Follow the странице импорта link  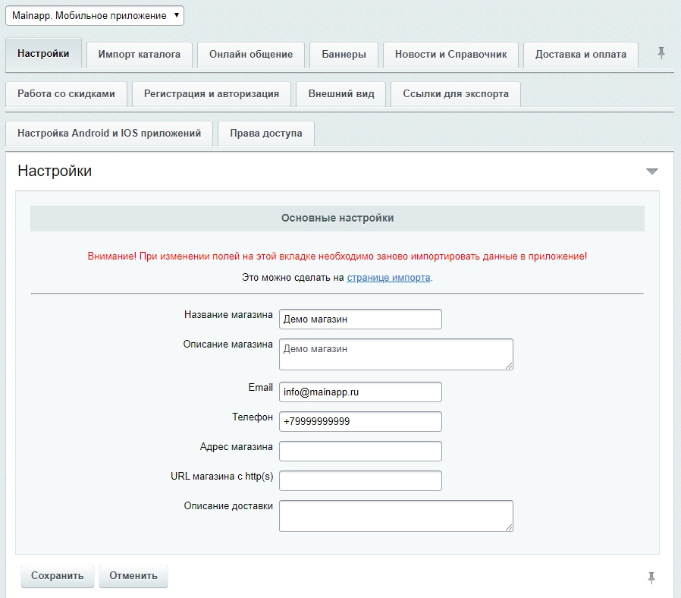[x=388, y=278]
